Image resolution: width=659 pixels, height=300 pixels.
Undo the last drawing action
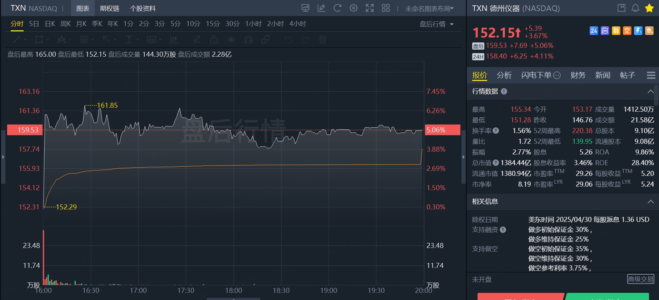pyautogui.click(x=289, y=39)
